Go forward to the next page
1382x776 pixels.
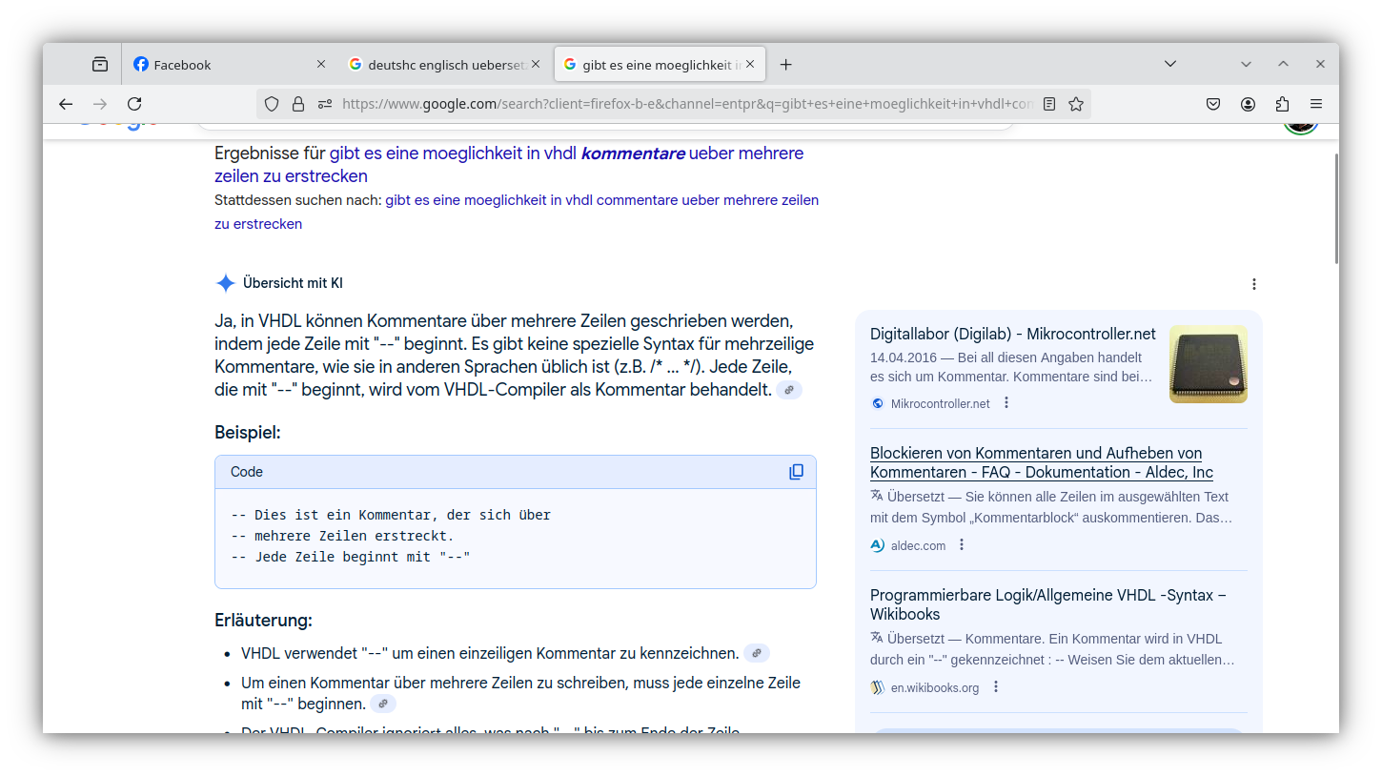pyautogui.click(x=100, y=104)
